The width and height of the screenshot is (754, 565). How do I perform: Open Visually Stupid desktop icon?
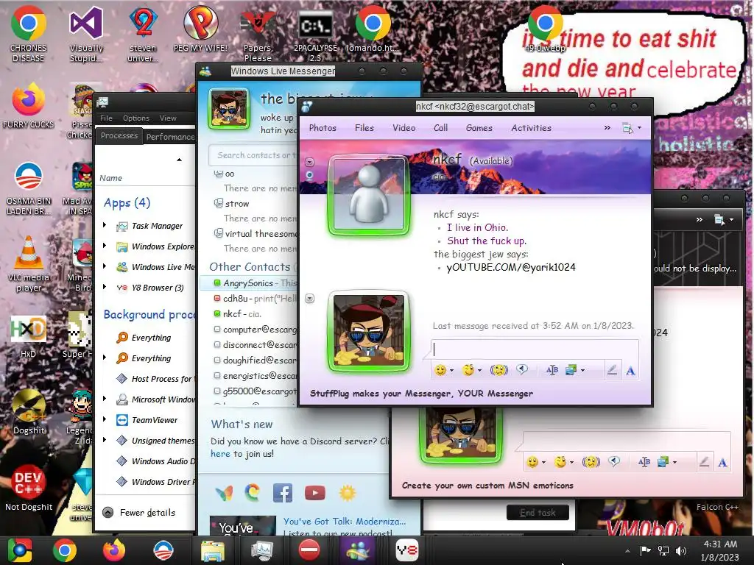tap(86, 35)
